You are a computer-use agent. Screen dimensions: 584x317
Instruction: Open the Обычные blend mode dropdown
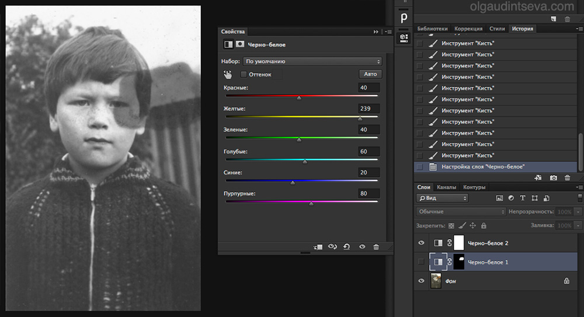(461, 211)
